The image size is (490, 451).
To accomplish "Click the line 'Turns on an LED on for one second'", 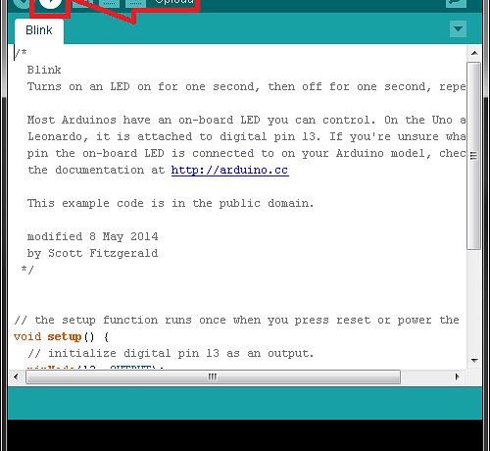I will [x=247, y=87].
